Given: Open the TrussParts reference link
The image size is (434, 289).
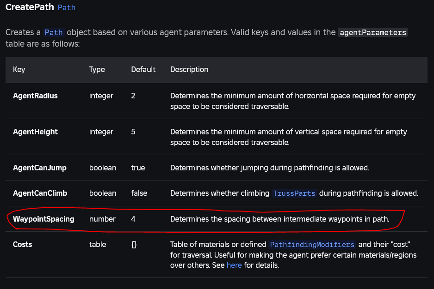Looking at the screenshot, I should pos(294,193).
